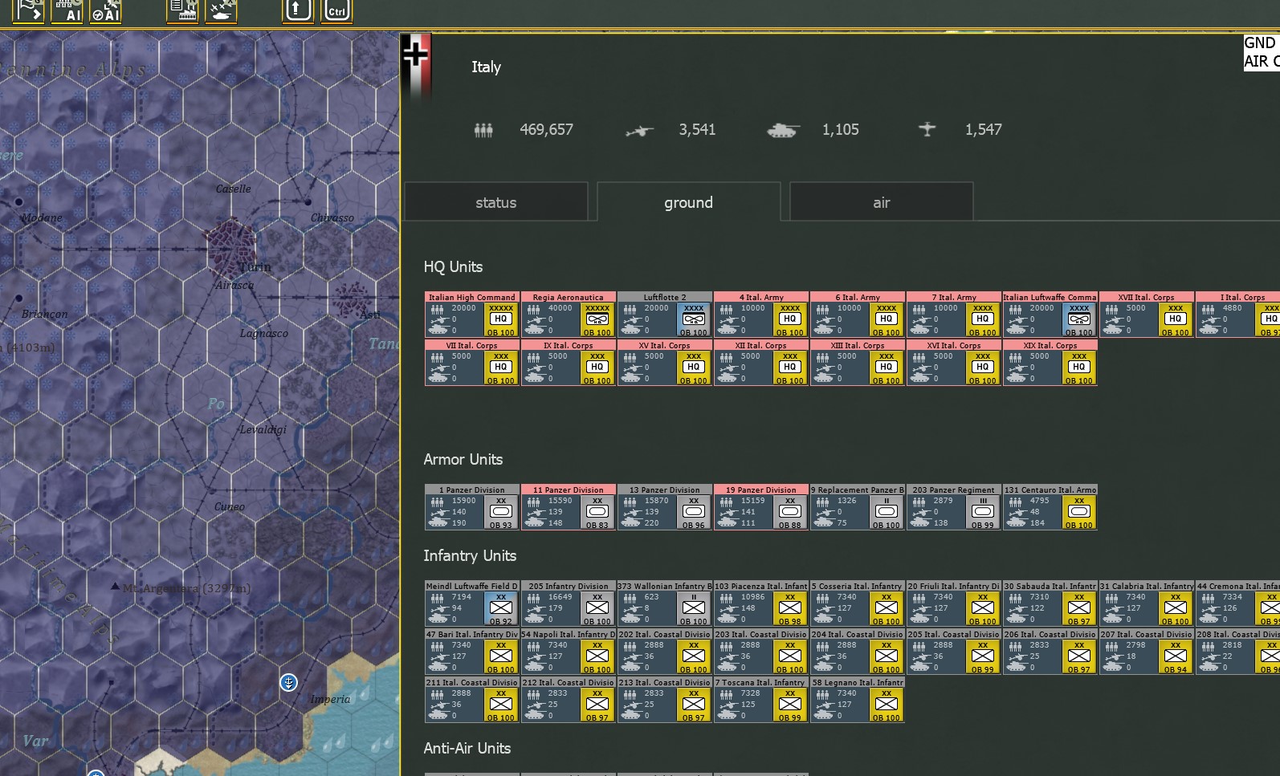Select the 58 Legnano Ital. Infantry card

click(x=858, y=700)
